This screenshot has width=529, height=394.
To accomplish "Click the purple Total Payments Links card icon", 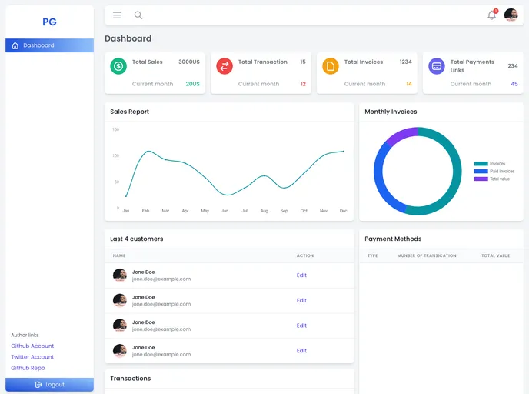I will 437,66.
